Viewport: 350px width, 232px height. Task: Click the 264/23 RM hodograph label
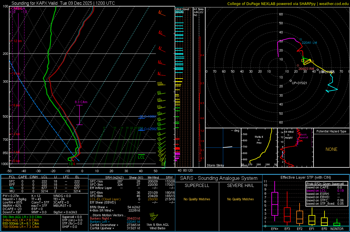pos(306,69)
